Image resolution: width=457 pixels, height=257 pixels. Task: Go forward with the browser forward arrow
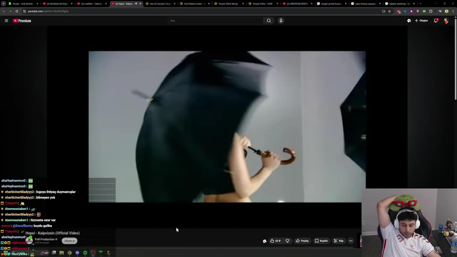coord(10,11)
